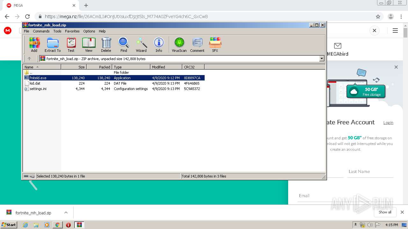
Task: Select kid.dat file row
Action: tap(114, 83)
